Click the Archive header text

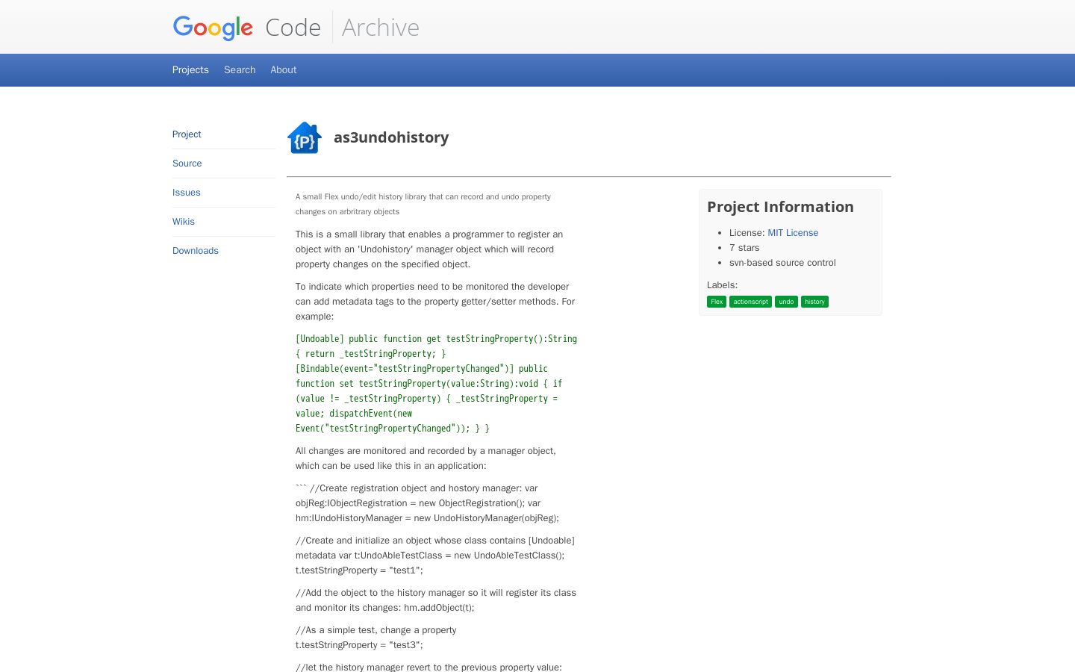(381, 28)
